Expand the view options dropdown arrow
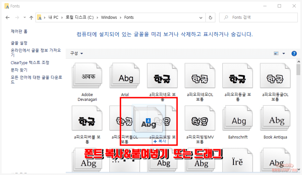 point(283,54)
